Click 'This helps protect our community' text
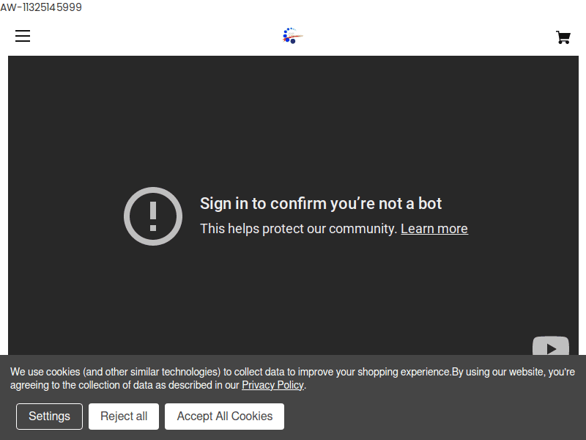 tap(299, 229)
